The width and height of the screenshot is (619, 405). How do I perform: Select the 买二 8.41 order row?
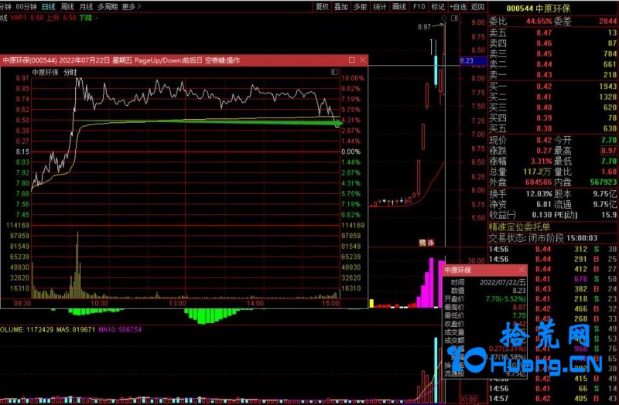pos(552,97)
